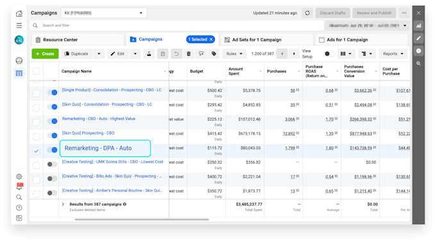
Task: Click the undo arrow icon in the toolbar
Action: [x=176, y=54]
